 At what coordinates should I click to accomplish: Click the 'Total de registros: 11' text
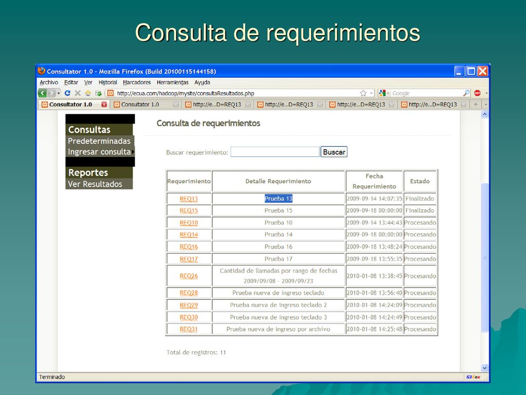(196, 352)
